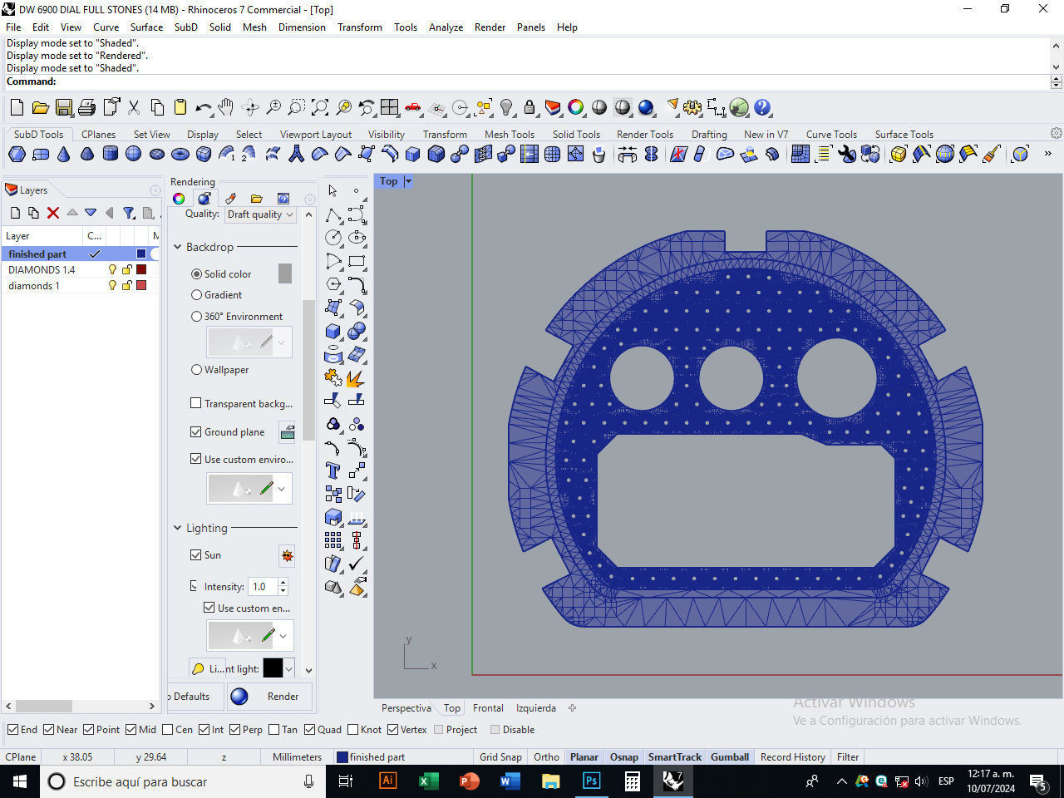Click the Options gear icon in main toolbar
Screen dimensions: 1064x798
coord(692,107)
